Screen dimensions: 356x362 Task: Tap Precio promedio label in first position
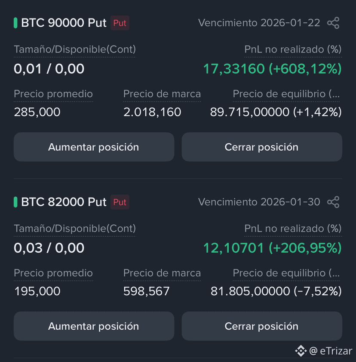pos(53,94)
